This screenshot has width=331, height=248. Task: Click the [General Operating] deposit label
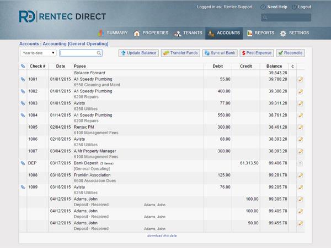[92, 169]
